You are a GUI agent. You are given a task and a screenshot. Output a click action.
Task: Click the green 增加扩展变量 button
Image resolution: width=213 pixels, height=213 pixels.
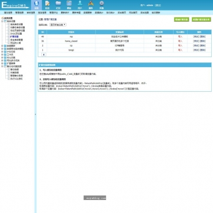tap(182, 19)
